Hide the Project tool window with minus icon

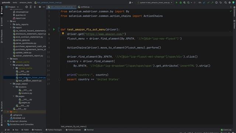44,7
